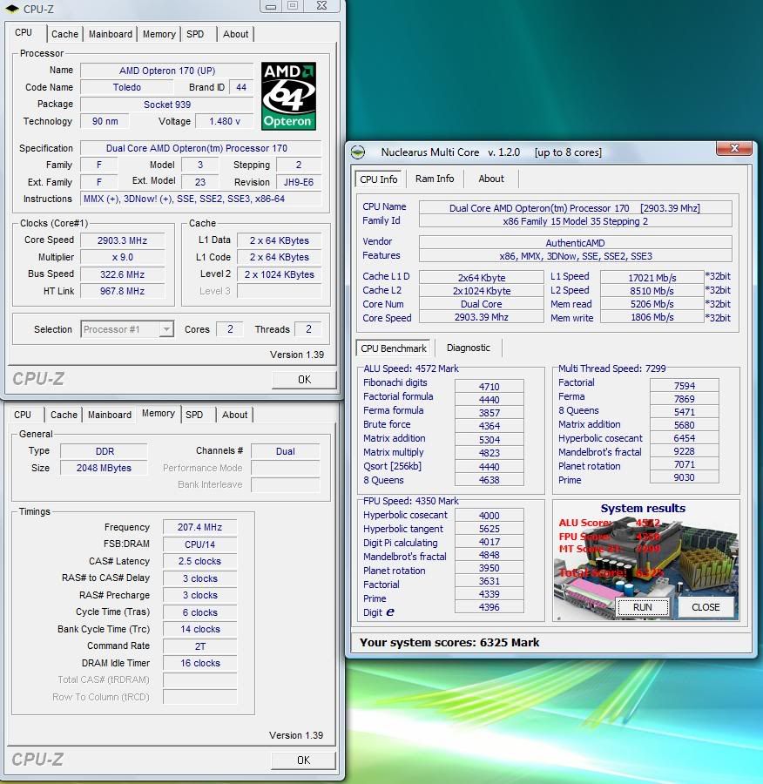The image size is (763, 784).
Task: Click the memory Size value 2048 MBytes
Action: tap(104, 468)
